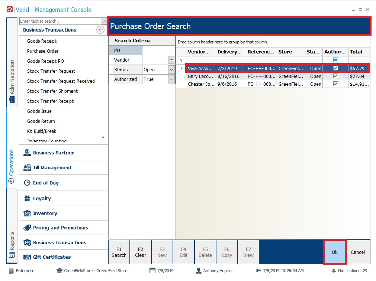Click the sidebar Enter text to search field
This screenshot has width=376, height=281.
[61, 21]
